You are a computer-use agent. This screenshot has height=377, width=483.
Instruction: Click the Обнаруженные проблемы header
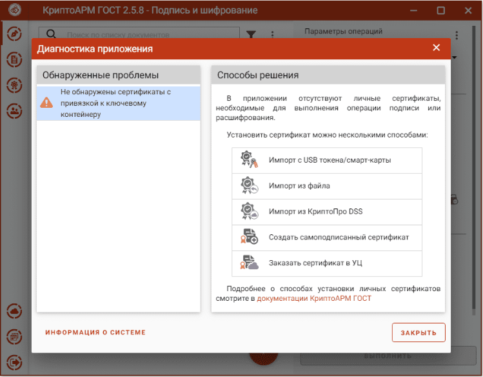118,75
